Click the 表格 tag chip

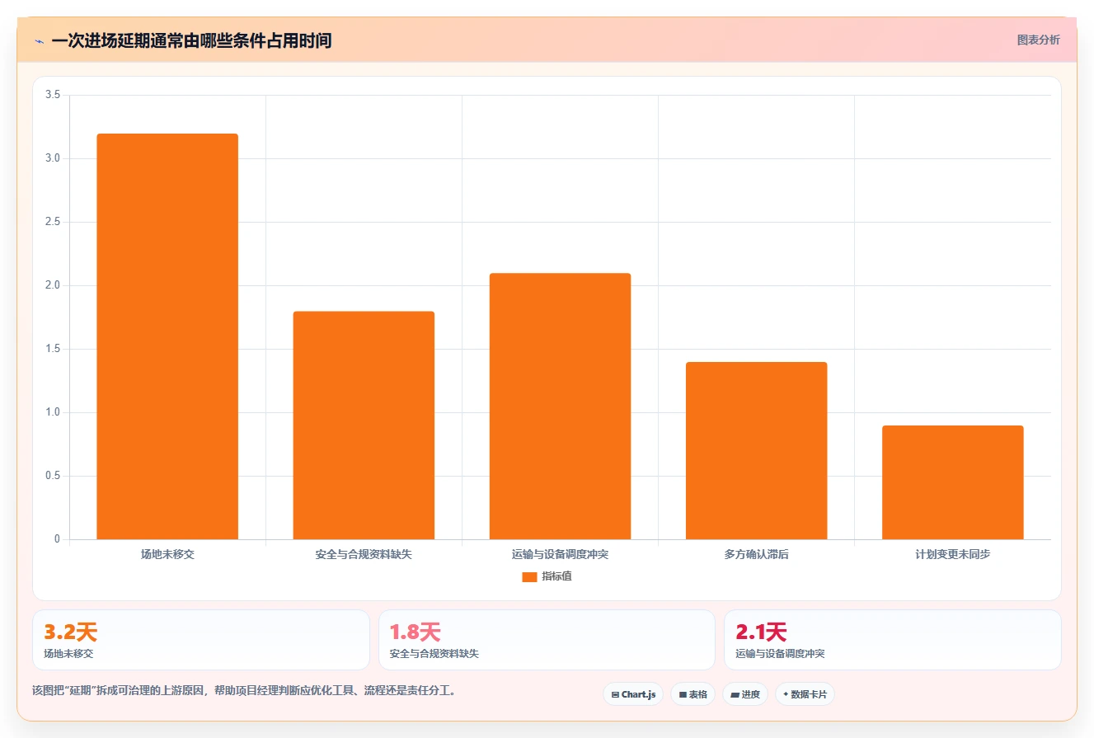(x=693, y=694)
